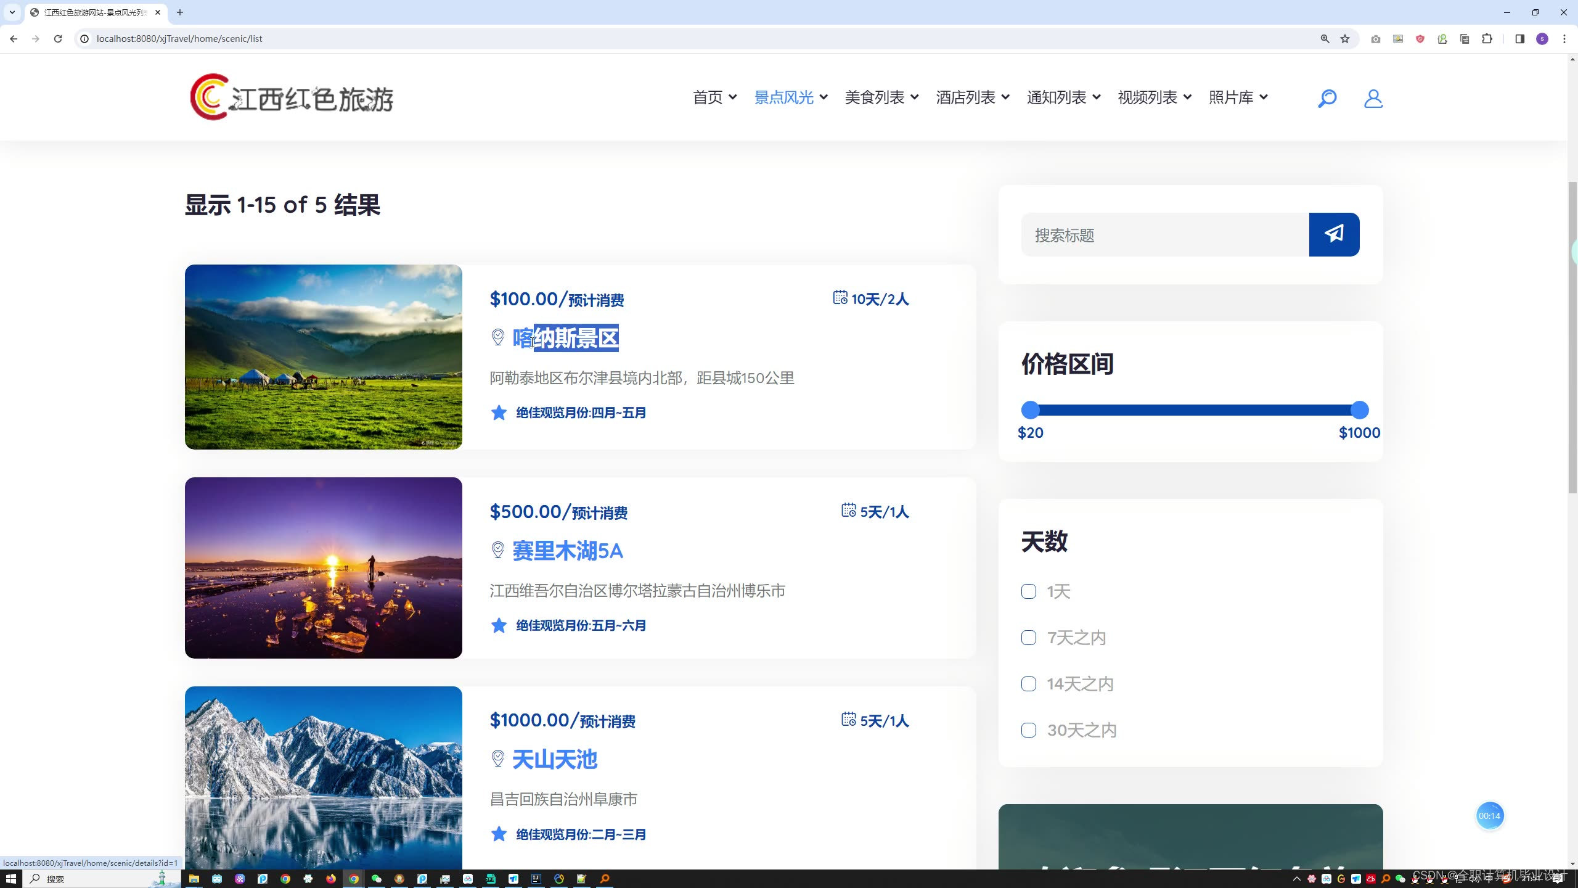Click the location pin icon beside 赛里木湖5A
The height and width of the screenshot is (888, 1578).
(497, 549)
